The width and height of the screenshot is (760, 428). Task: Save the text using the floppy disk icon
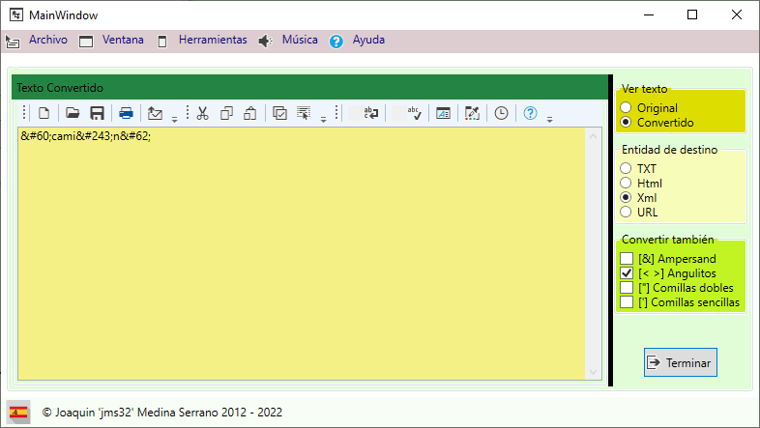pos(97,113)
